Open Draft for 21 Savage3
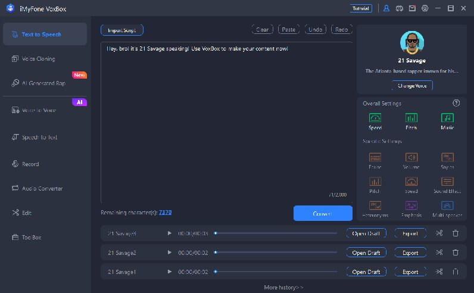The width and height of the screenshot is (474, 293). pos(366,233)
